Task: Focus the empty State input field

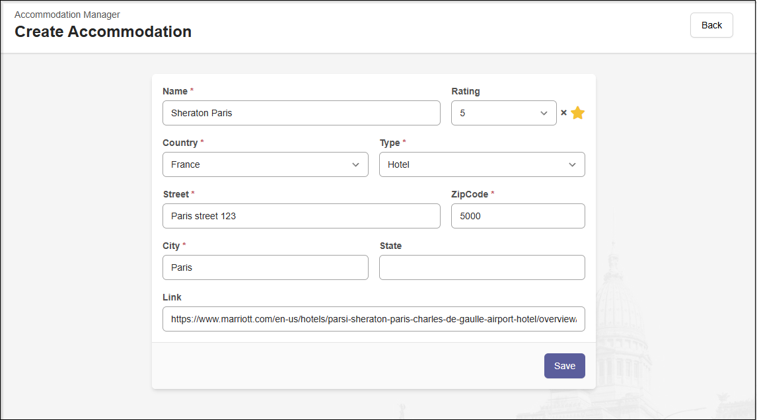Action: pyautogui.click(x=482, y=267)
